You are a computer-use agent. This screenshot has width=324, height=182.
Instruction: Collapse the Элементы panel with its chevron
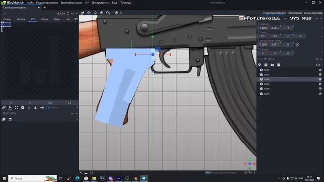pyautogui.click(x=321, y=59)
